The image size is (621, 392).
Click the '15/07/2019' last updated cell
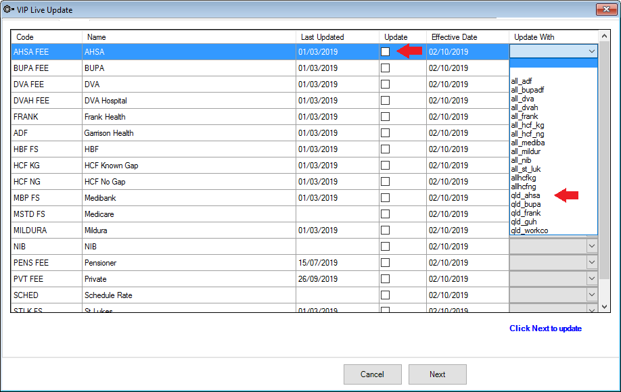click(x=337, y=263)
